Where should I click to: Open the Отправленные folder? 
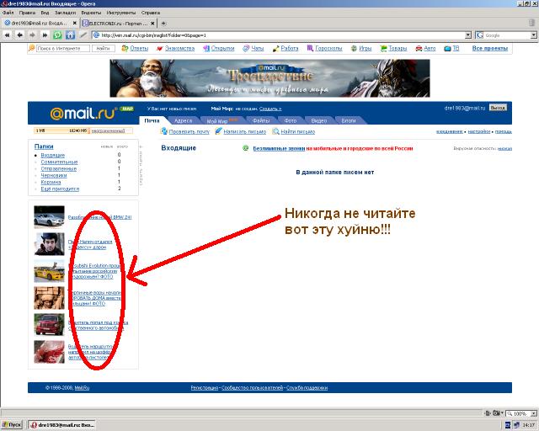pyautogui.click(x=59, y=168)
